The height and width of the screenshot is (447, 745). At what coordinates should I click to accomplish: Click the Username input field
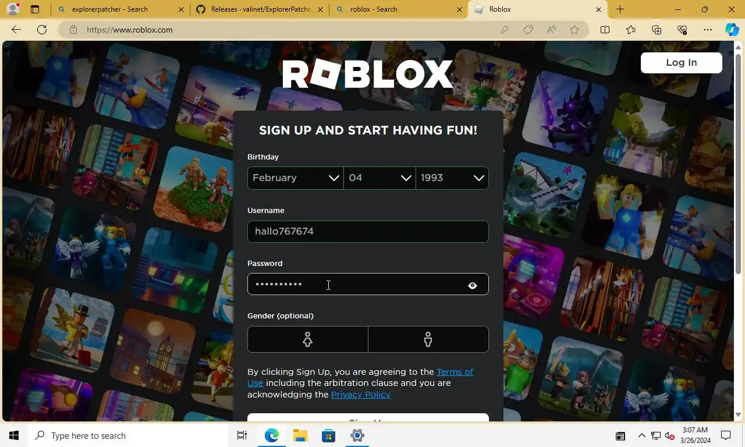point(368,232)
